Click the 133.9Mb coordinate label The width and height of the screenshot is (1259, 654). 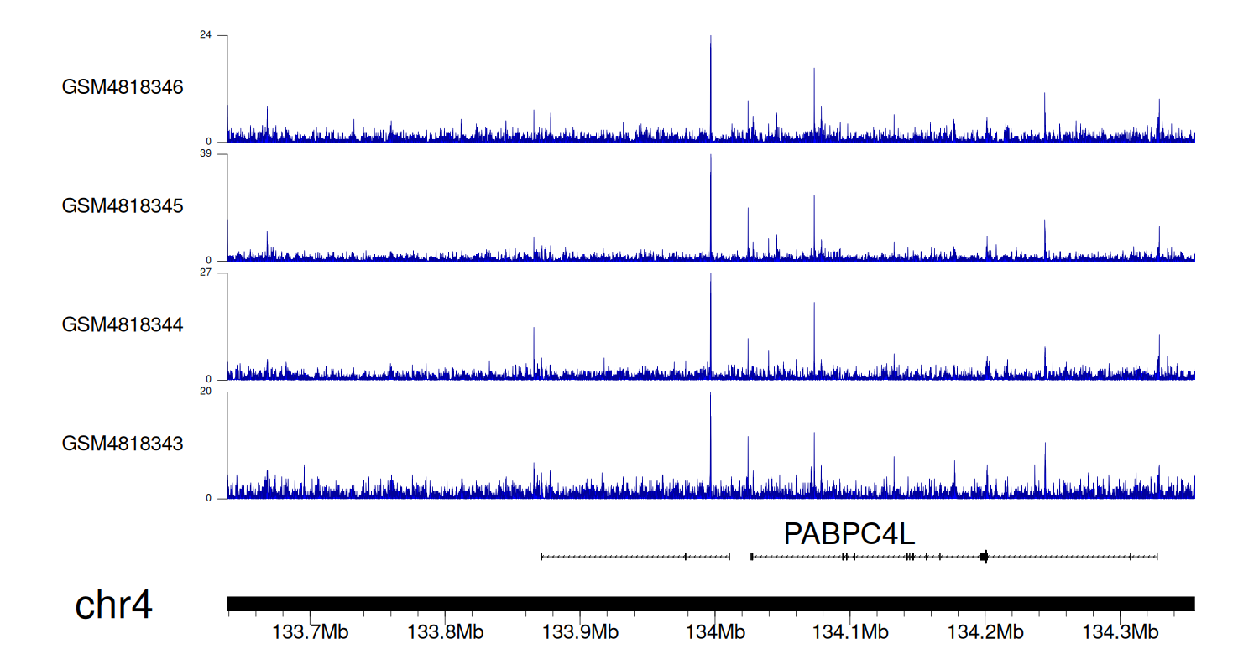point(579,631)
